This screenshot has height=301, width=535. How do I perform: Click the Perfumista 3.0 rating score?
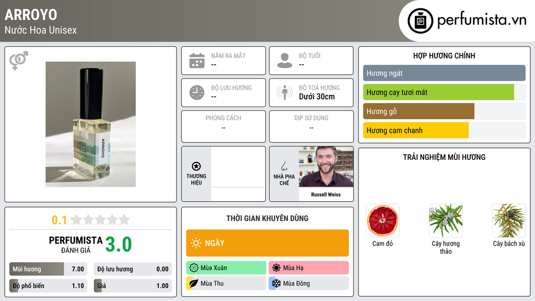coord(119,245)
